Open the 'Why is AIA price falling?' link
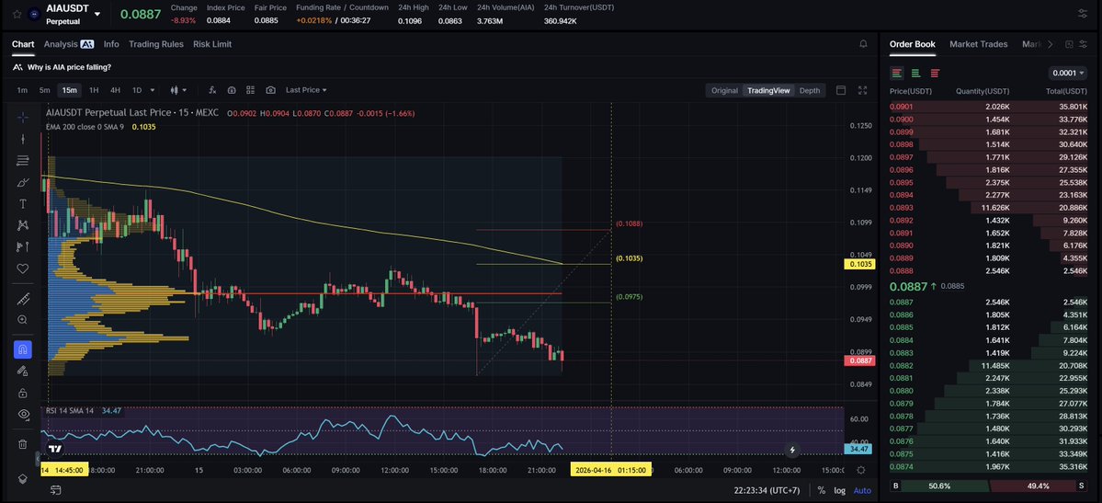Screen dimensions: 1102x503 pos(69,67)
